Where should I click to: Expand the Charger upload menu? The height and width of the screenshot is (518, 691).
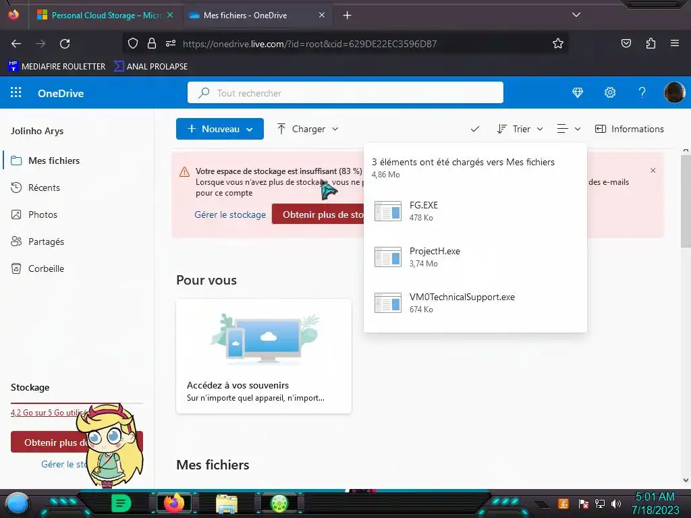(308, 129)
